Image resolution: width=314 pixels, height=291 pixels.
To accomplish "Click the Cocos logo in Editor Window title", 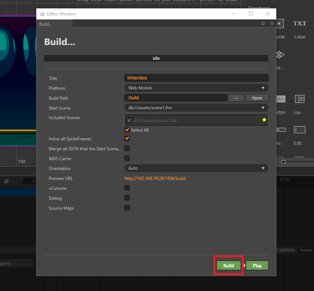I will (x=42, y=14).
